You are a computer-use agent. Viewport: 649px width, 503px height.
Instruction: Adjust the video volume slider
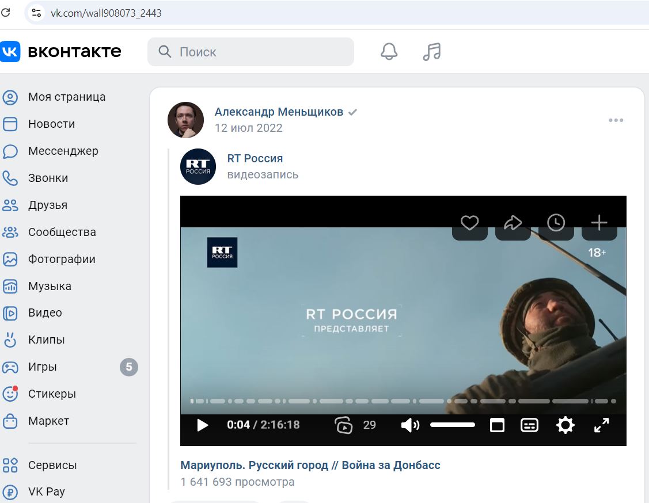pos(453,425)
